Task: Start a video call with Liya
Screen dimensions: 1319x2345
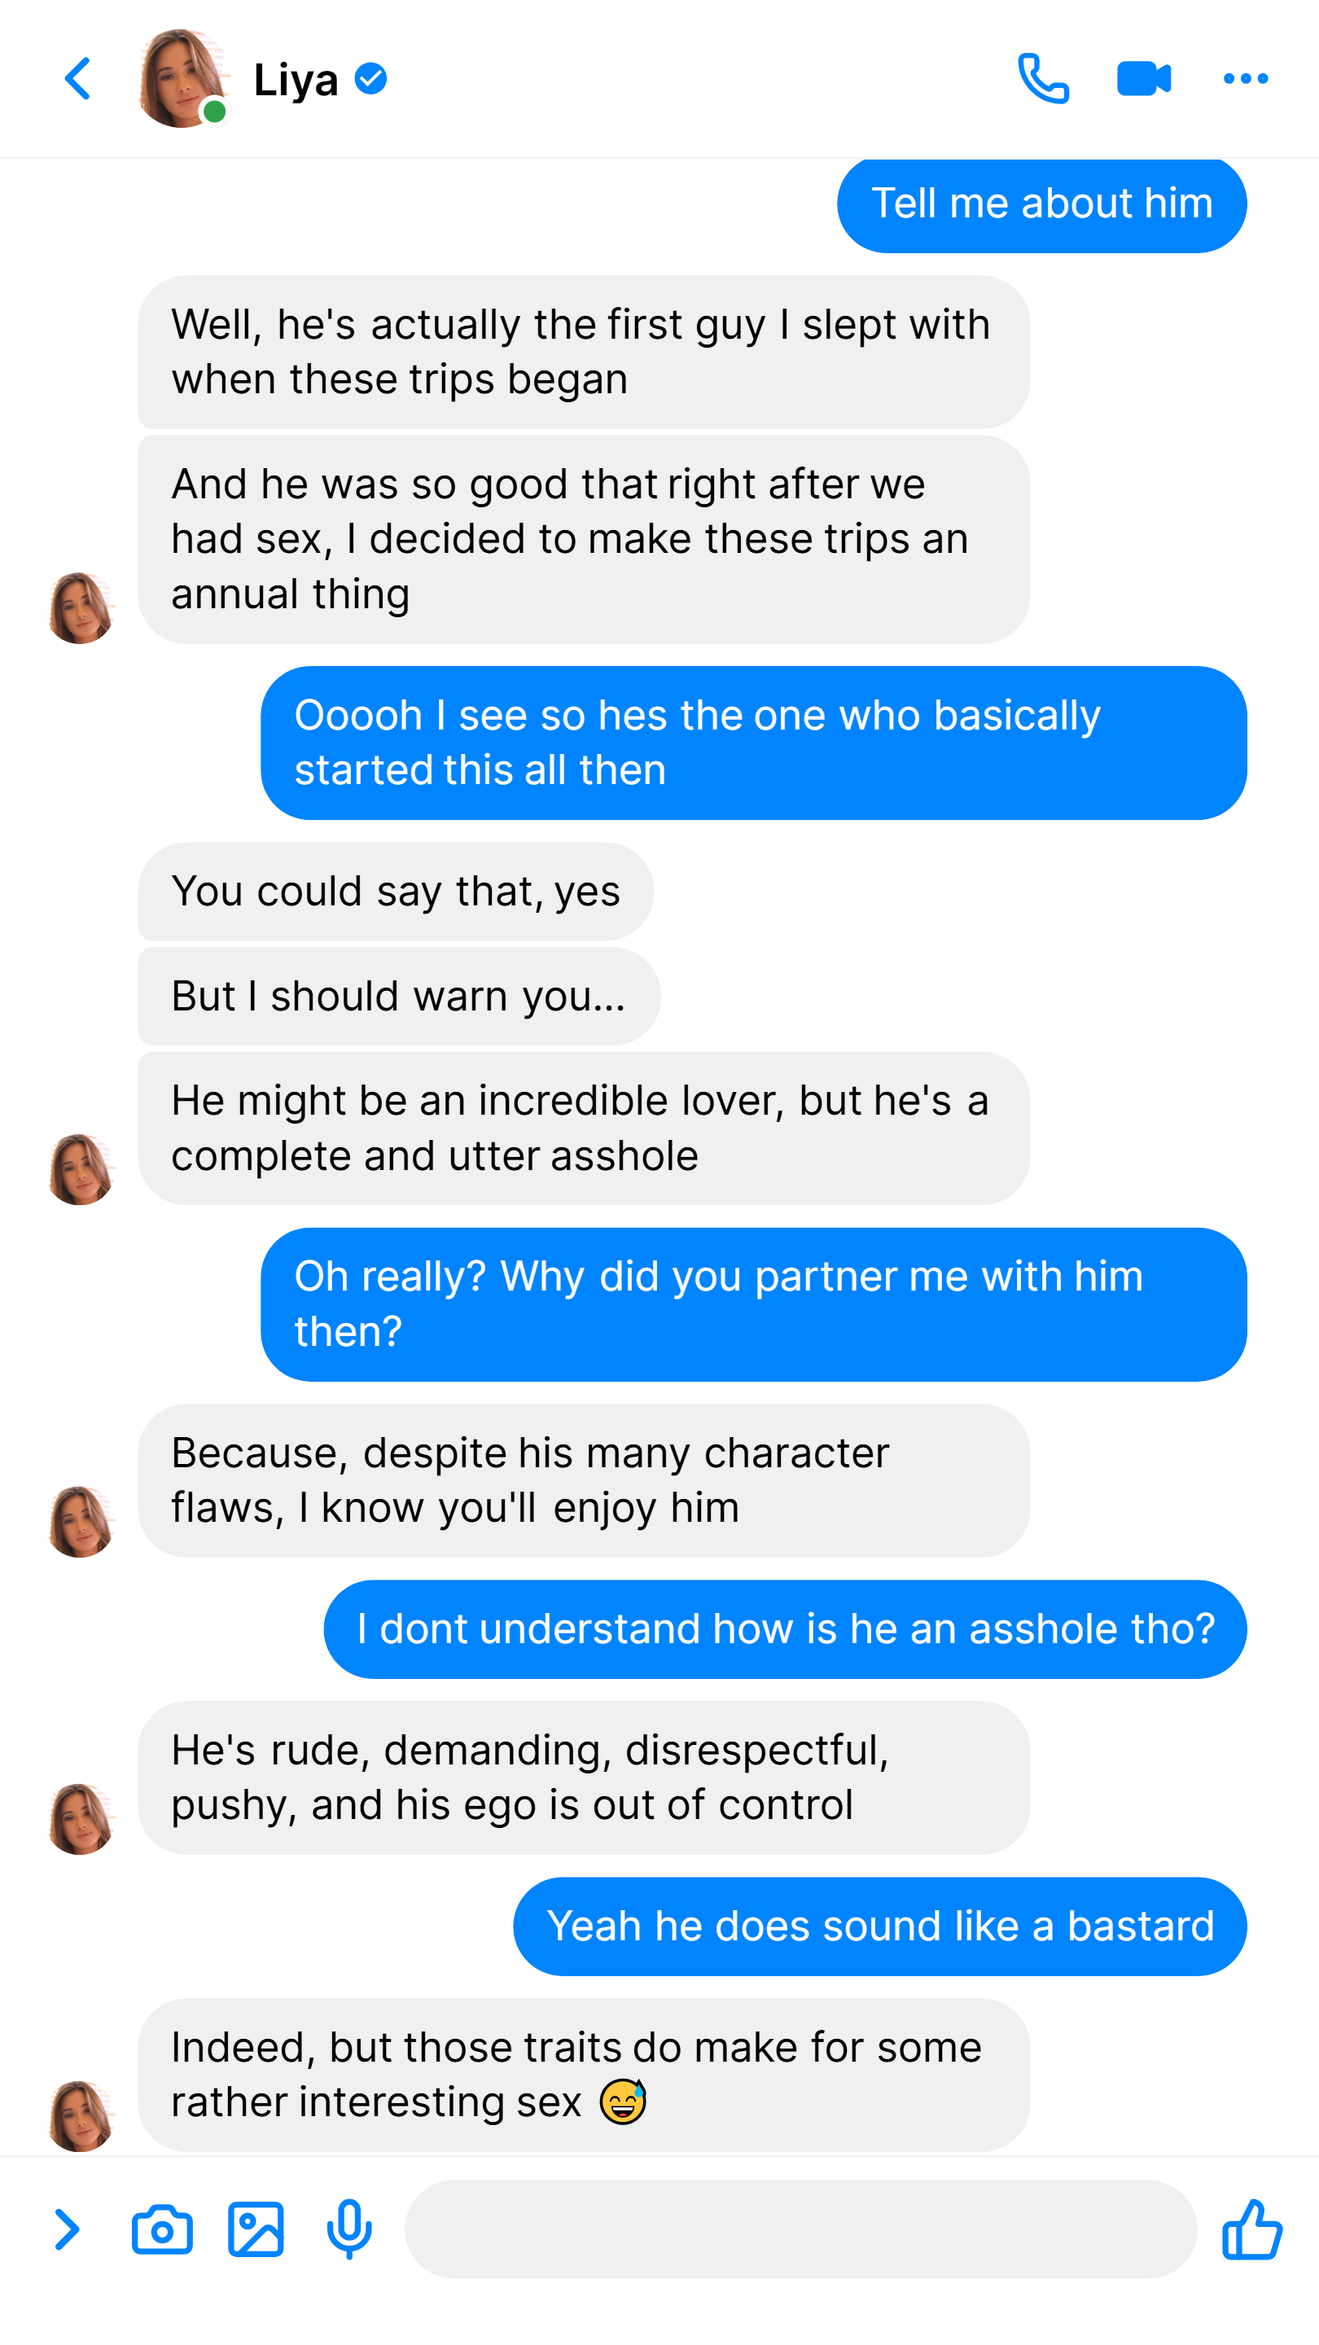Action: click(x=1143, y=79)
